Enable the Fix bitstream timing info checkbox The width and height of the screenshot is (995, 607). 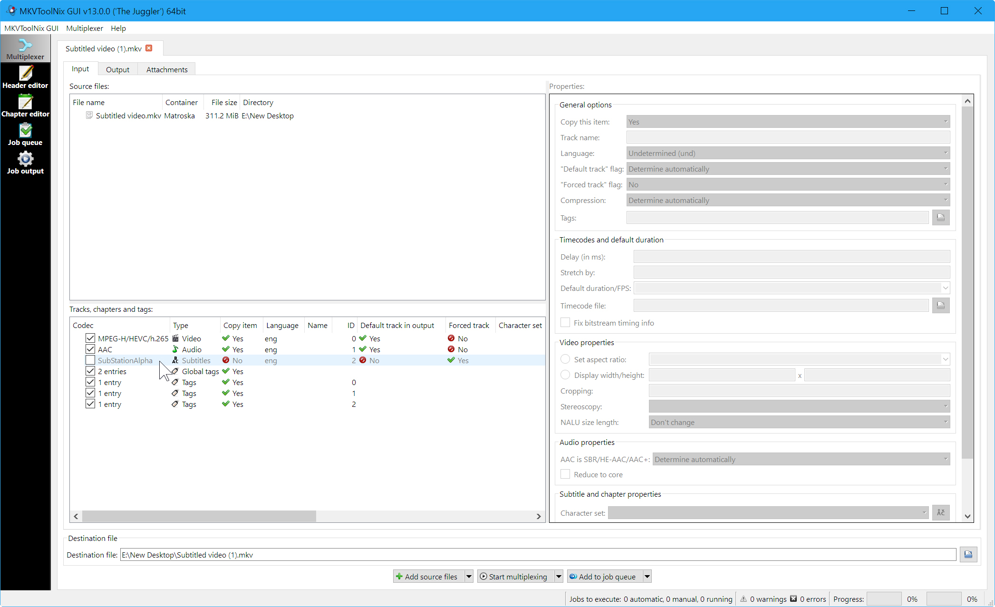[566, 323]
